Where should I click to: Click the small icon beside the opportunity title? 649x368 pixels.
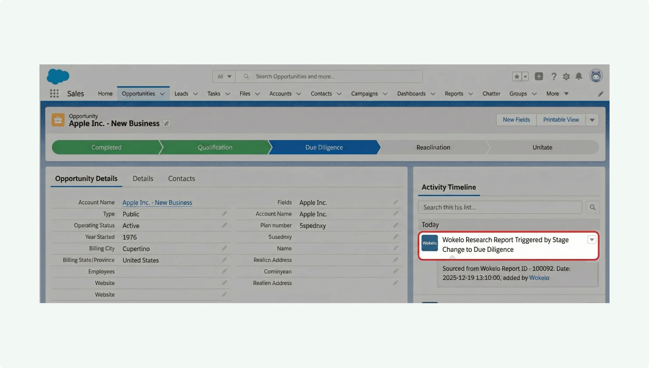[x=167, y=124]
